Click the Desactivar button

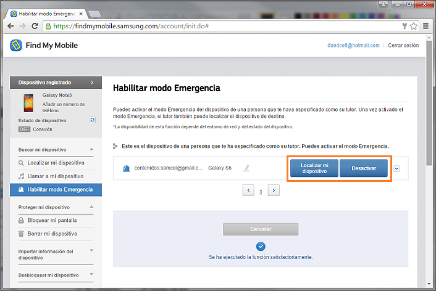pos(364,168)
